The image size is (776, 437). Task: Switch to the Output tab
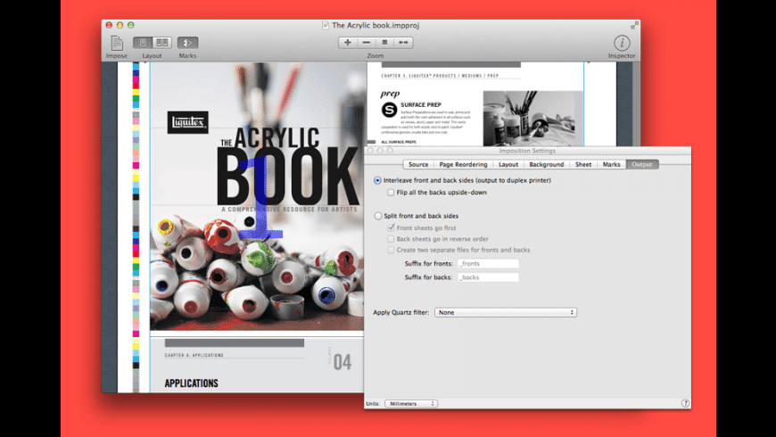[x=642, y=164]
